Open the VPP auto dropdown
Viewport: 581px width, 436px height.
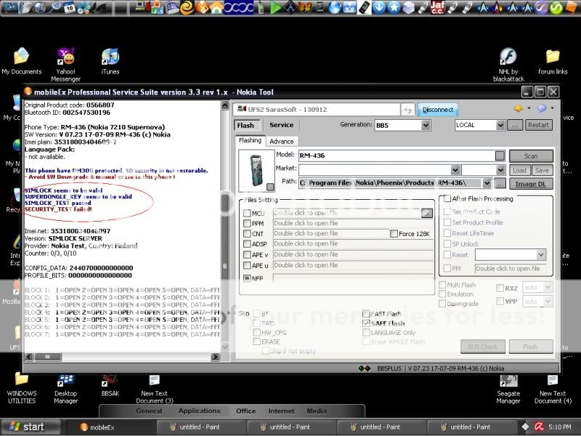point(548,302)
